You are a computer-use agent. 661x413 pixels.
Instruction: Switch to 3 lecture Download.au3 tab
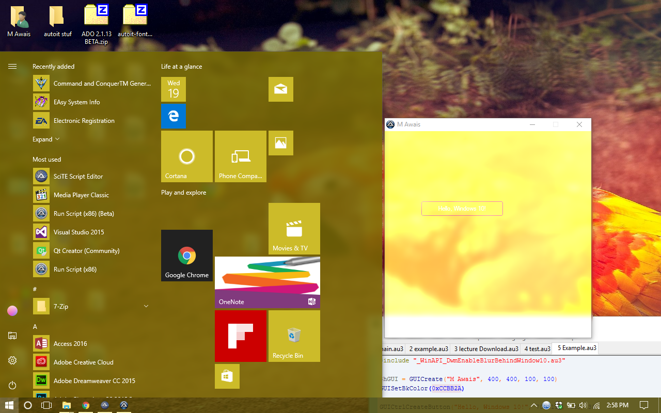click(486, 349)
